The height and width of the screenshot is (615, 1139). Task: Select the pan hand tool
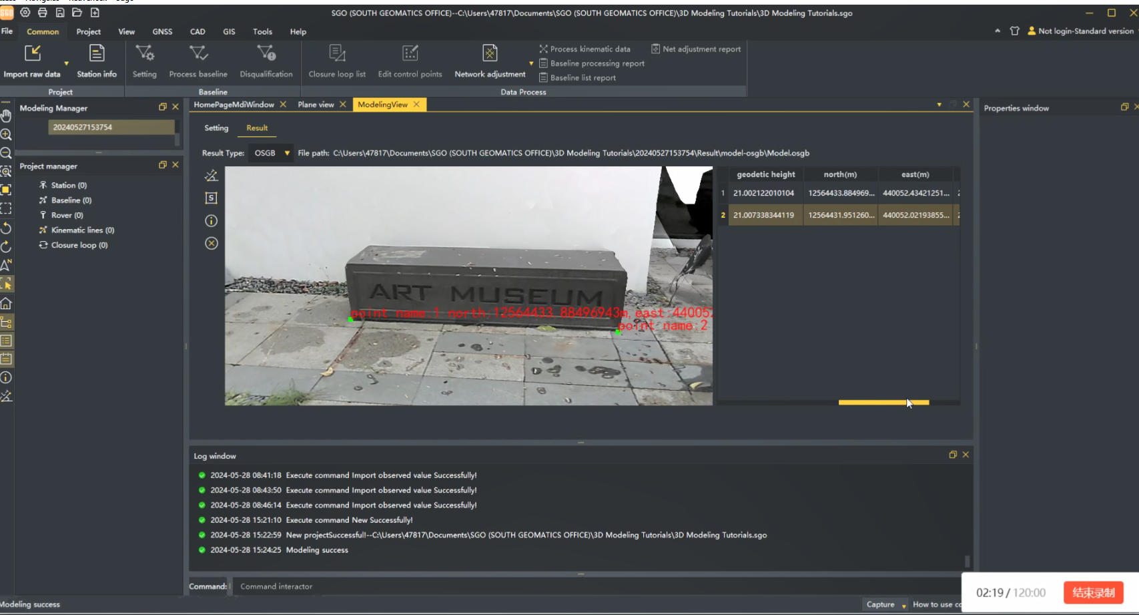(6, 116)
